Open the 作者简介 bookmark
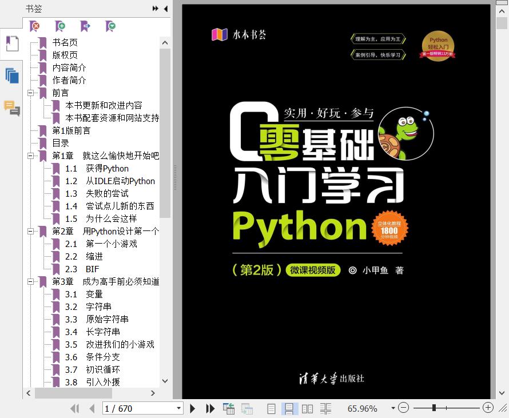The height and width of the screenshot is (418, 509). (69, 80)
